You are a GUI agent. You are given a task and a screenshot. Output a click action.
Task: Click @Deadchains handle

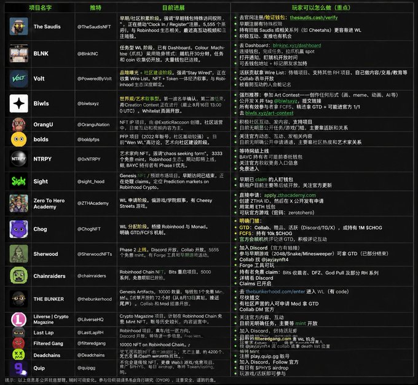point(90,355)
